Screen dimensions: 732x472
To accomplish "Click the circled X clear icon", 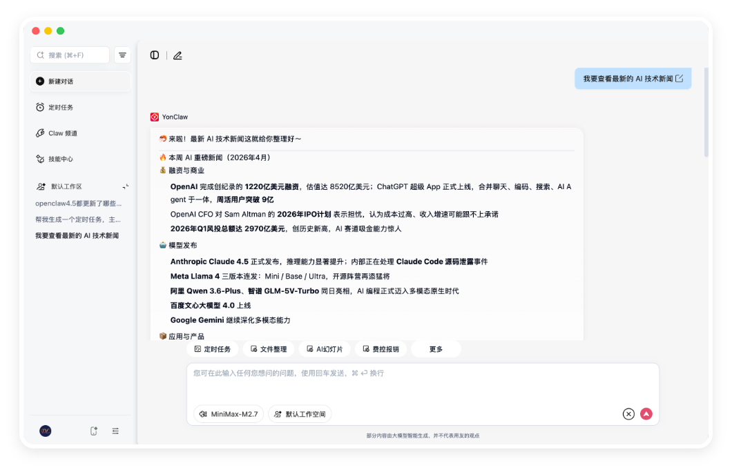I will [628, 414].
